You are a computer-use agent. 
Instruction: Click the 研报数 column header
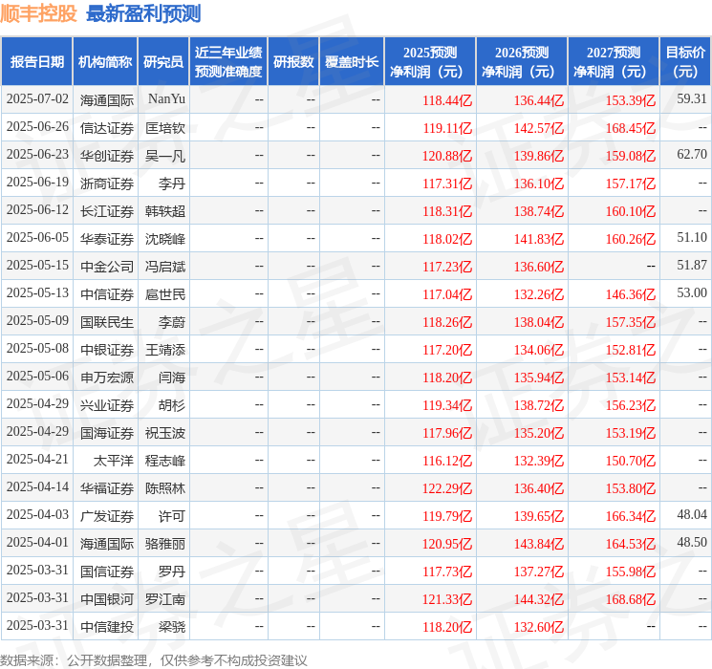click(x=292, y=62)
